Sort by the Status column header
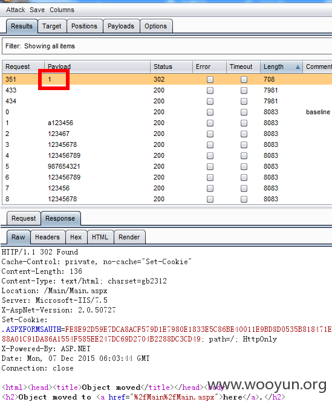The width and height of the screenshot is (332, 402). click(171, 66)
